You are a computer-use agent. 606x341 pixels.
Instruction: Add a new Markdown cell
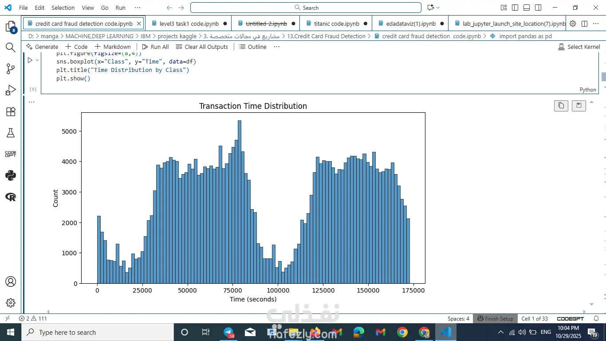point(112,47)
